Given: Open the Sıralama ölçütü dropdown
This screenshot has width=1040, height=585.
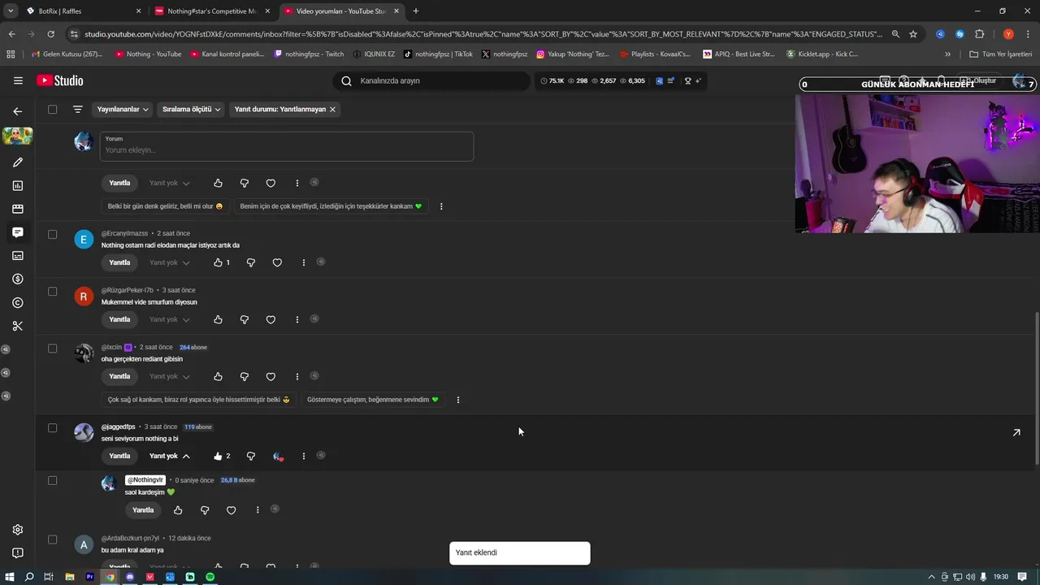Looking at the screenshot, I should (x=191, y=109).
